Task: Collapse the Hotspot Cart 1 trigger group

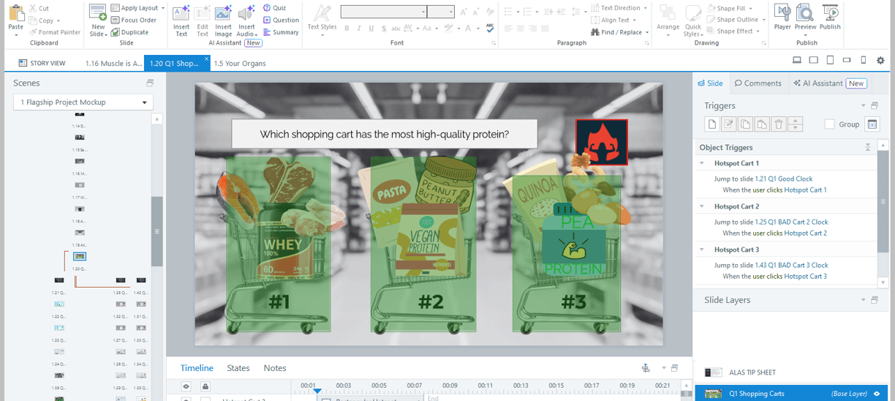Action: pyautogui.click(x=702, y=163)
